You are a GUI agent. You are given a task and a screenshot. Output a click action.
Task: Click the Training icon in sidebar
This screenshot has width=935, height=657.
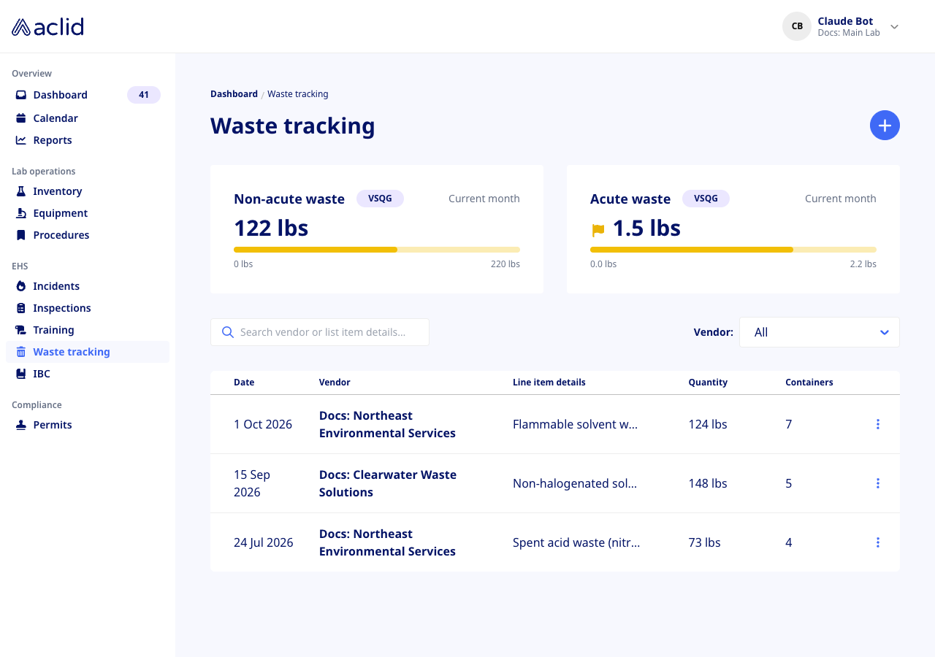21,330
